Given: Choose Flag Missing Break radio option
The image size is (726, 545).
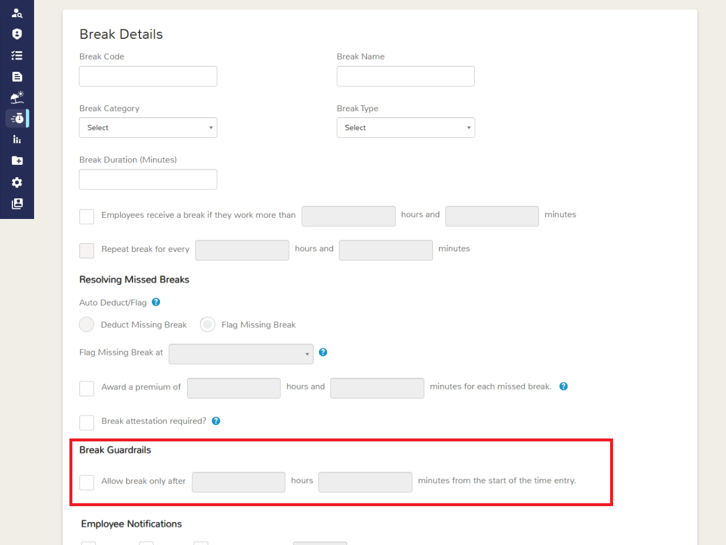Looking at the screenshot, I should click(x=208, y=324).
